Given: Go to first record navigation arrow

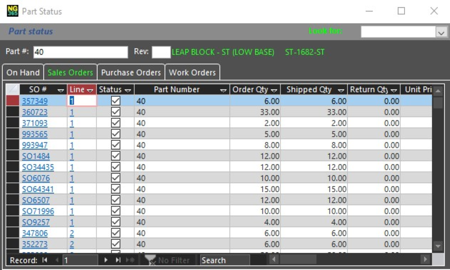Looking at the screenshot, I should (x=45, y=260).
